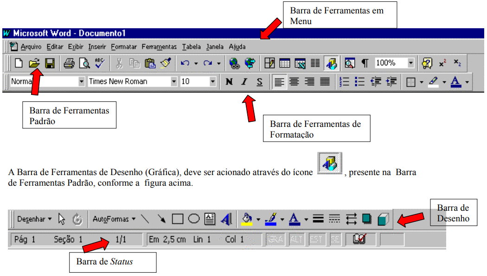The width and height of the screenshot is (487, 276).
Task: Toggle bold formatting N button
Action: [x=229, y=82]
